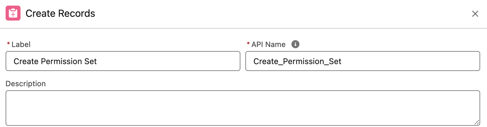Click the API Name info icon
487x127 pixels.
click(295, 44)
